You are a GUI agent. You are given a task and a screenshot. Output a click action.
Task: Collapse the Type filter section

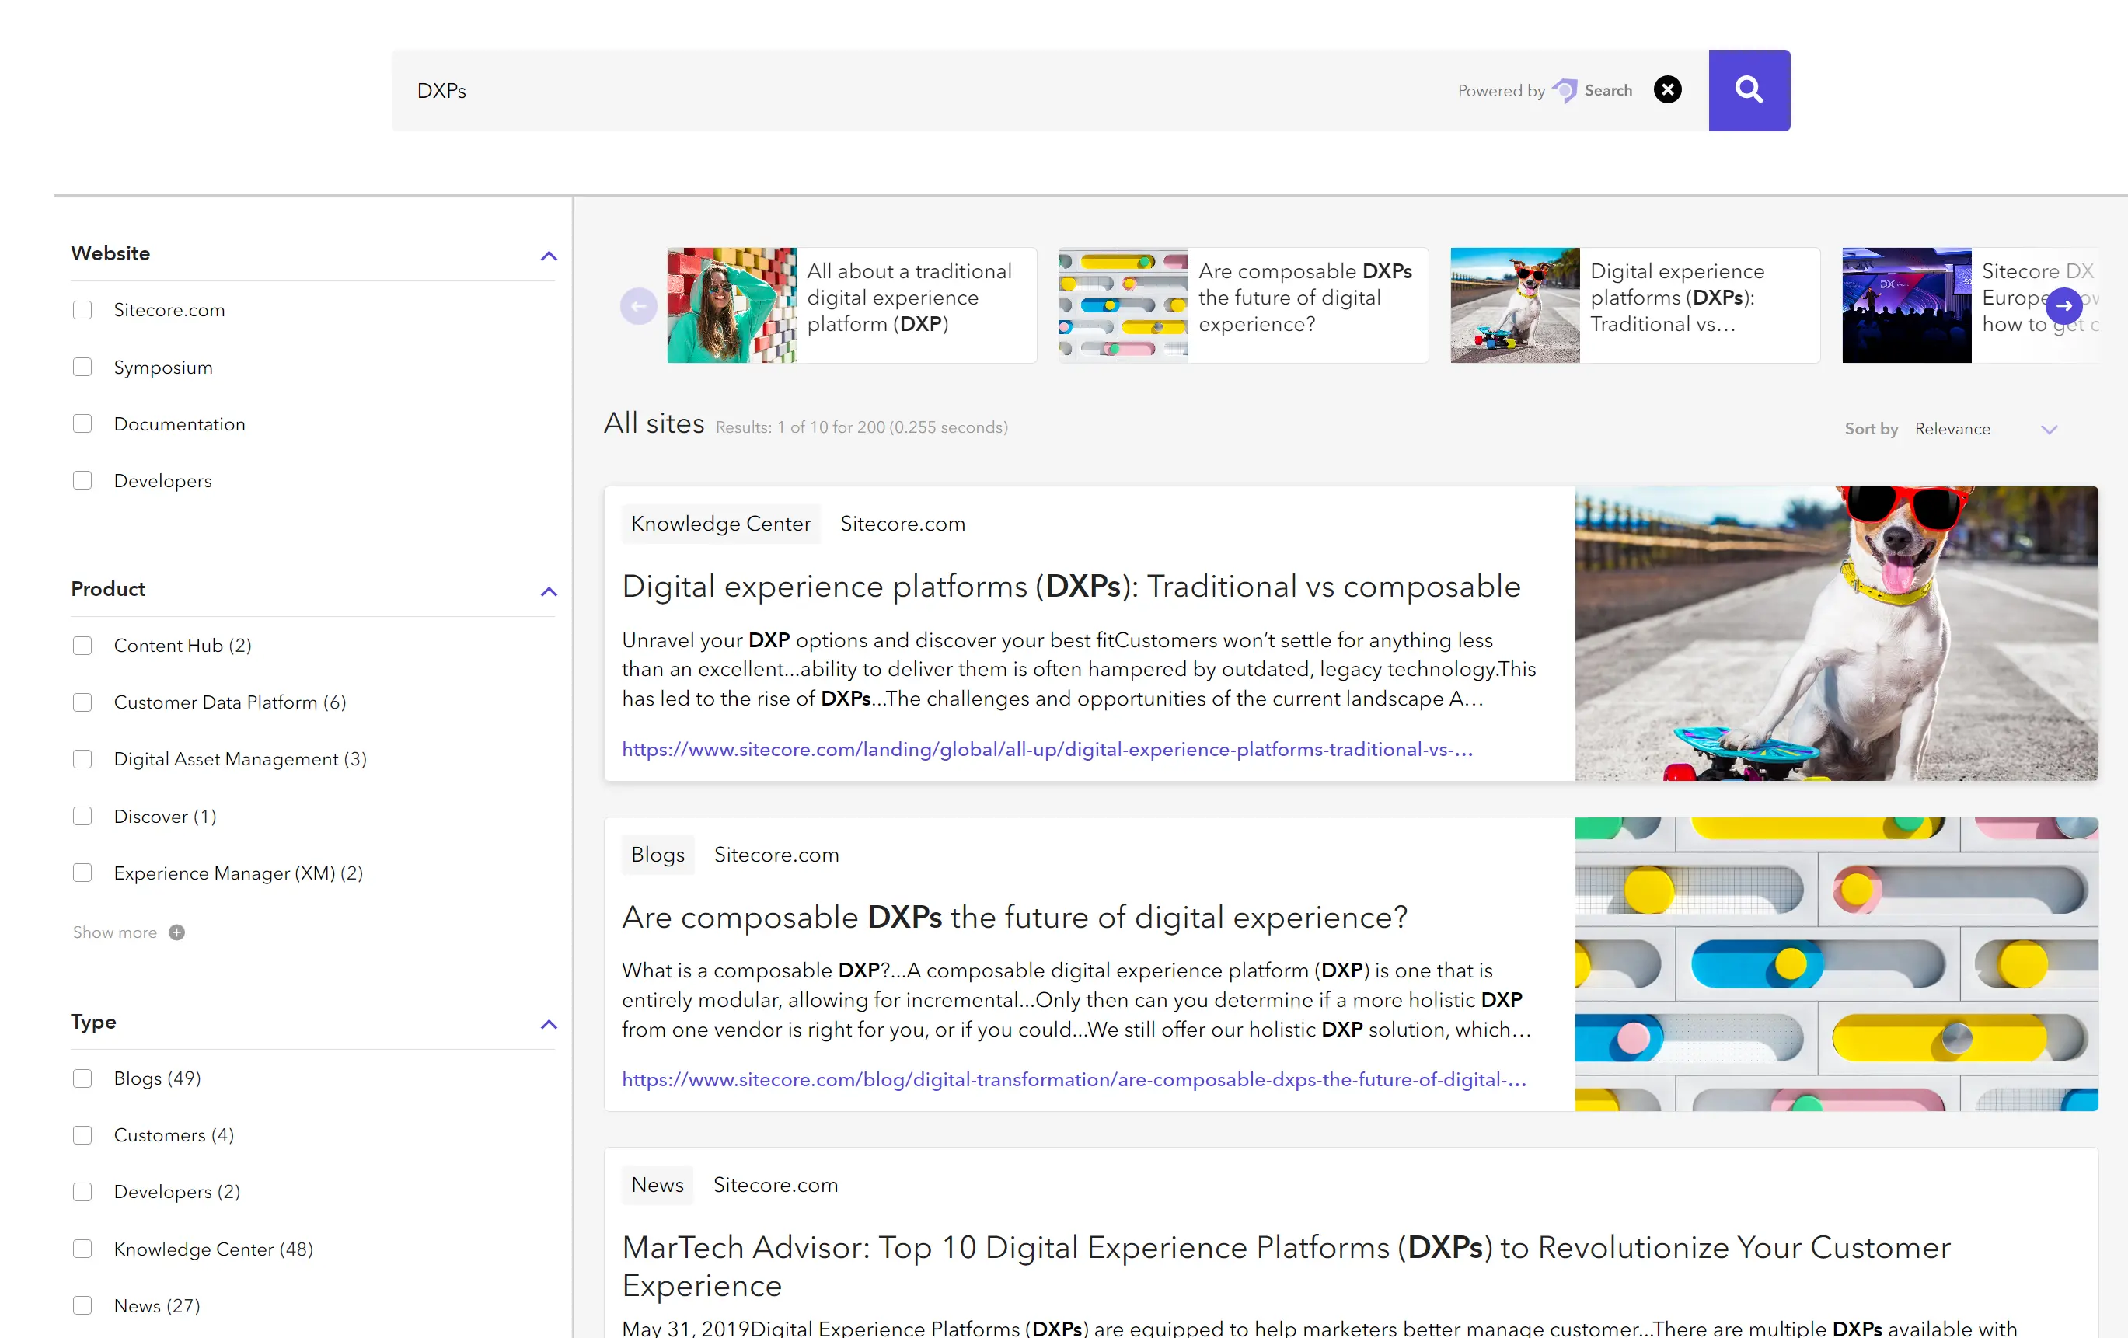coord(549,1024)
